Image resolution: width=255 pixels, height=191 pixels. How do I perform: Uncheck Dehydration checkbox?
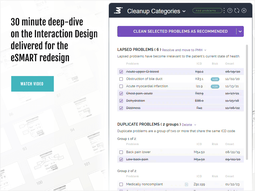tap(121, 101)
